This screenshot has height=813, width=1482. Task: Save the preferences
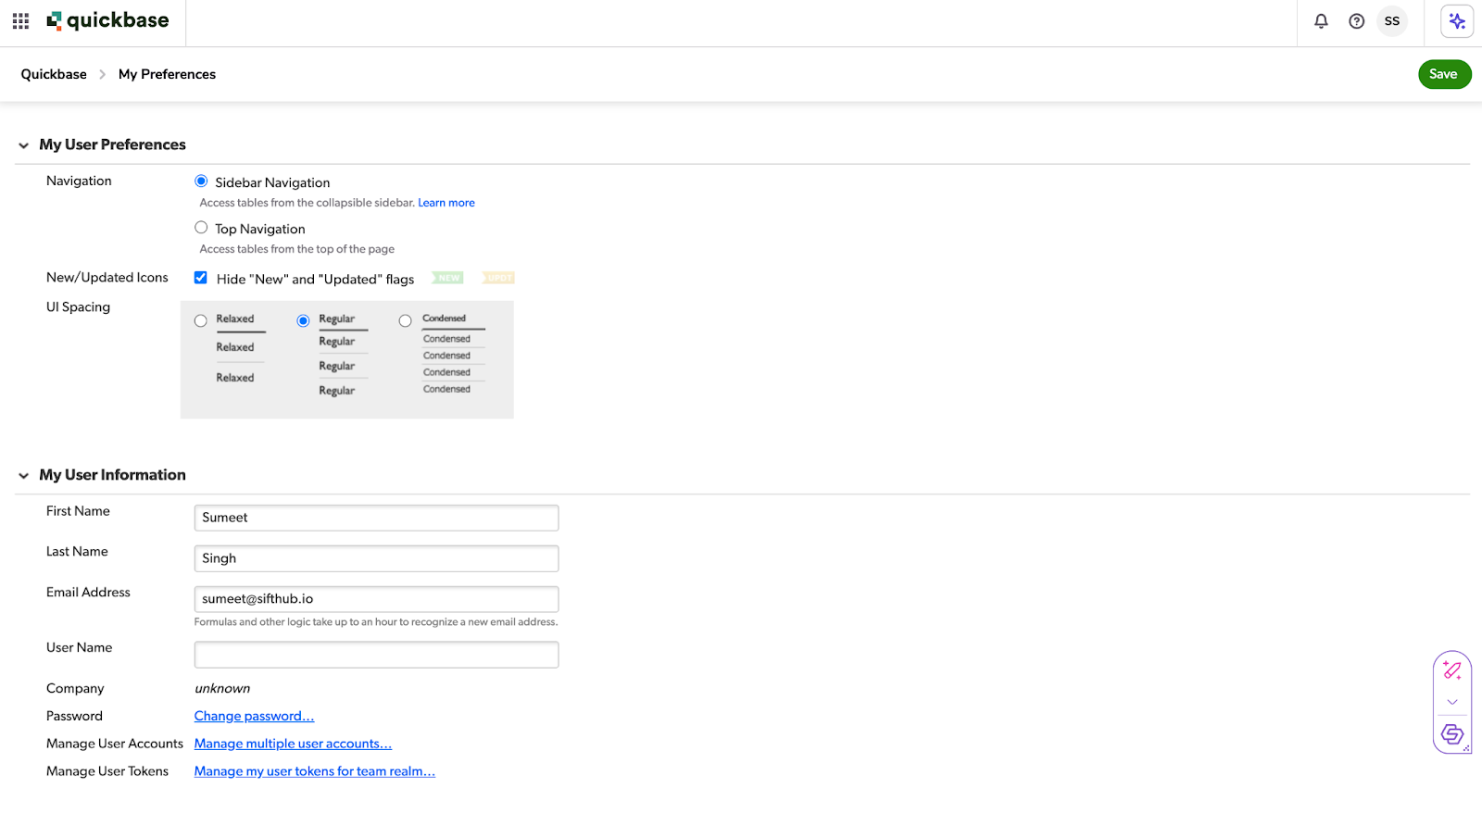1443,74
